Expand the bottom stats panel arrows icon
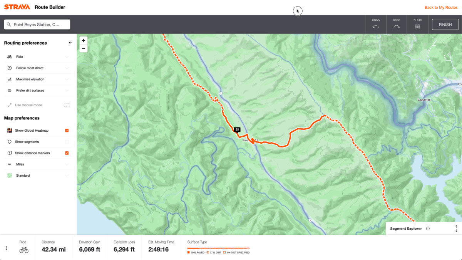The height and width of the screenshot is (260, 462). click(6, 248)
